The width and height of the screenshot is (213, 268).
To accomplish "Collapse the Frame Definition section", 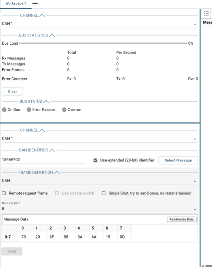I will coord(57,172).
